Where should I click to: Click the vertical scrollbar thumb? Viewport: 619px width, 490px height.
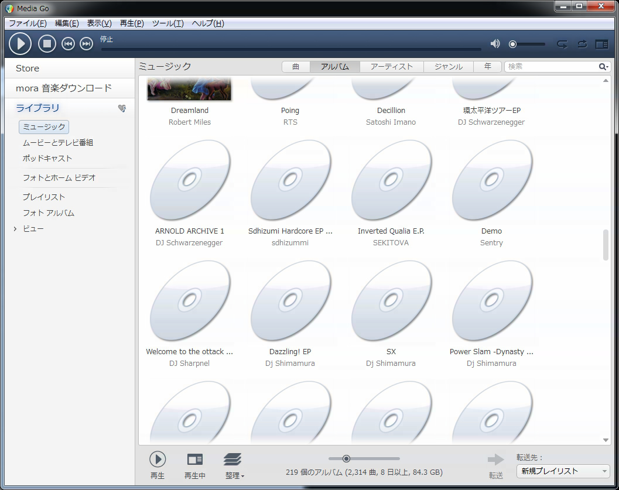coord(606,245)
